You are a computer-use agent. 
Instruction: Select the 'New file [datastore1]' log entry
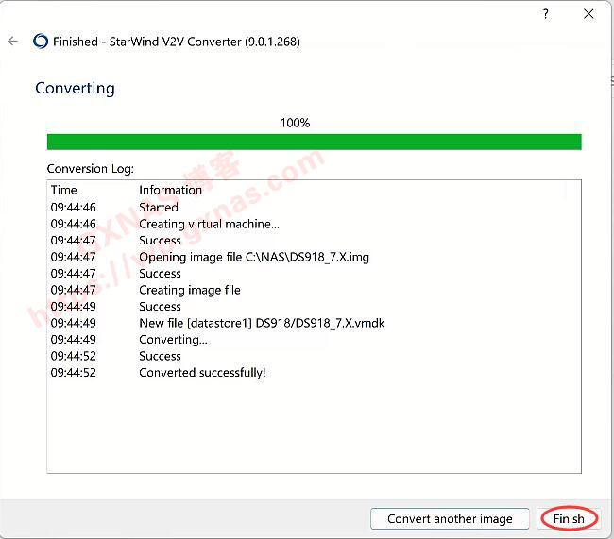click(261, 323)
